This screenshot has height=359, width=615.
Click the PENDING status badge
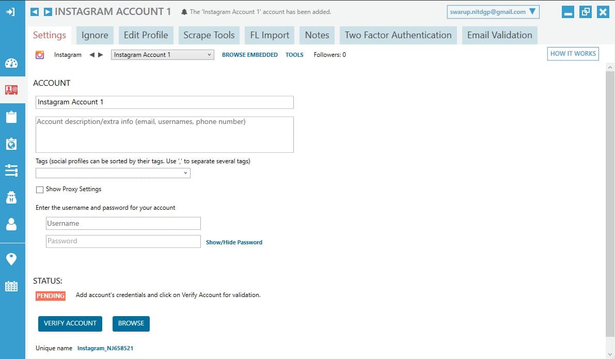(x=51, y=296)
